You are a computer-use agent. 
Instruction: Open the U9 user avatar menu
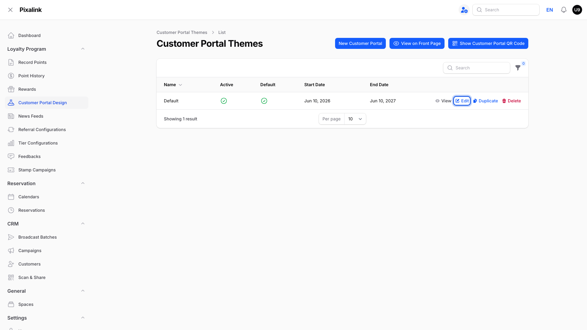(577, 10)
